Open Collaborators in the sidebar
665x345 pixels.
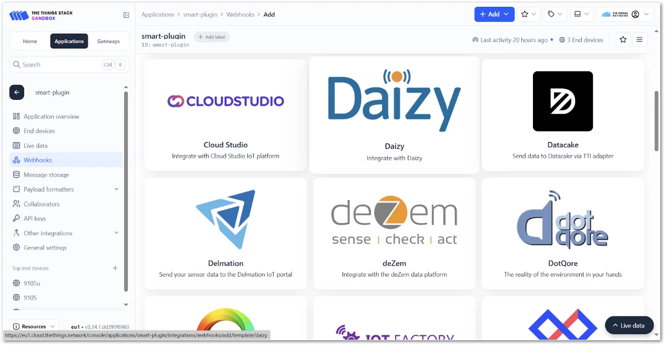(x=66, y=204)
